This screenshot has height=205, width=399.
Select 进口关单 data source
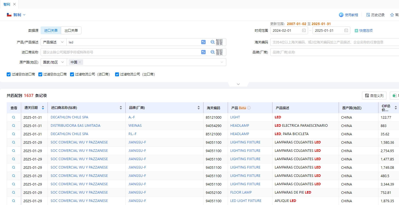coord(51,30)
